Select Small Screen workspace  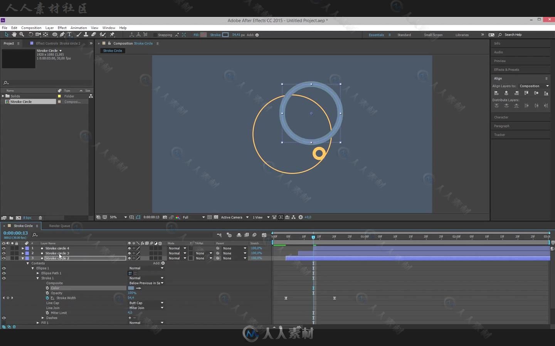[433, 35]
